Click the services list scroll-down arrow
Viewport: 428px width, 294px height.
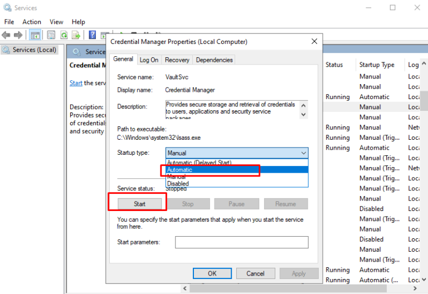click(x=424, y=280)
